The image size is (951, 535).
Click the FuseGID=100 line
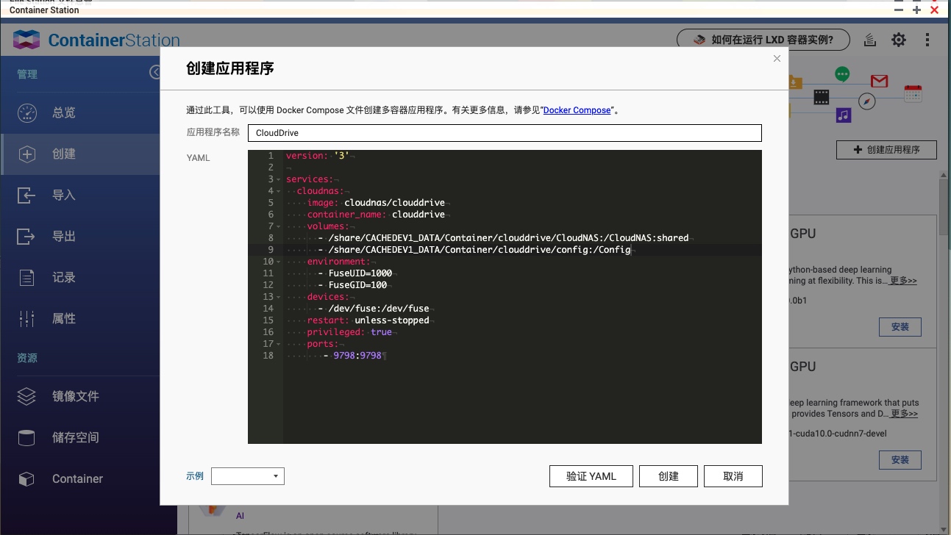(352, 285)
